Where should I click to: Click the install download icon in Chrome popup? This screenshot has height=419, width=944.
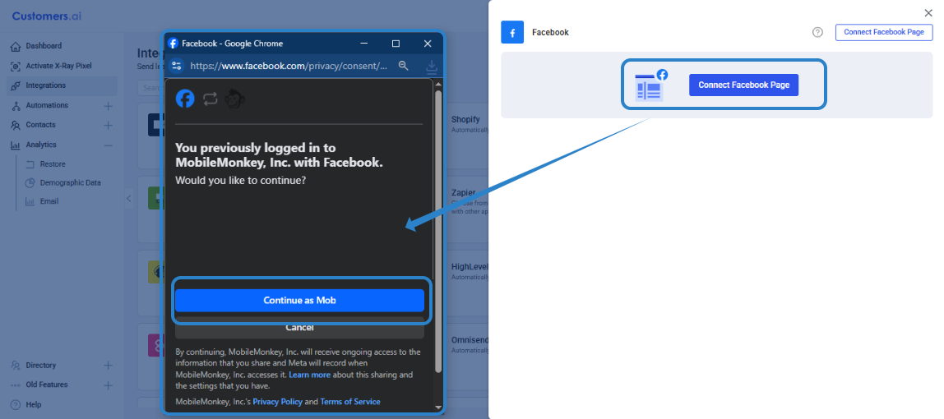[431, 66]
